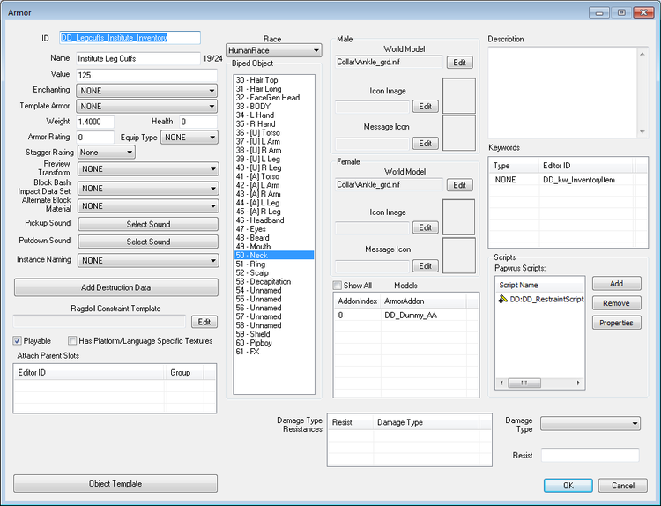Edit the Female World Model
This screenshot has height=506, width=661.
click(459, 185)
